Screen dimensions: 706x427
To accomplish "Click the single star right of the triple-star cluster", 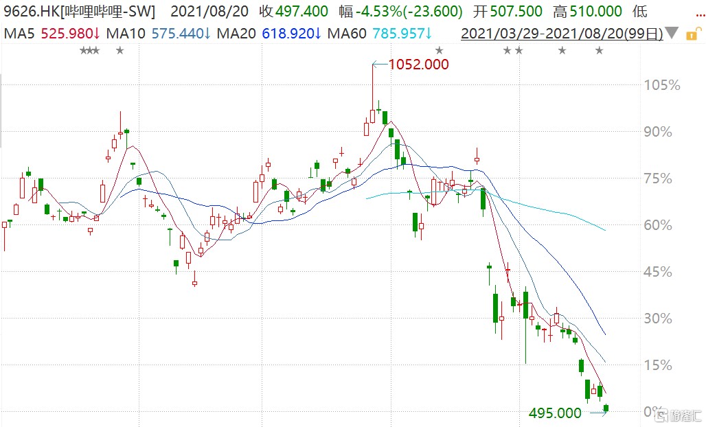I will click(119, 50).
